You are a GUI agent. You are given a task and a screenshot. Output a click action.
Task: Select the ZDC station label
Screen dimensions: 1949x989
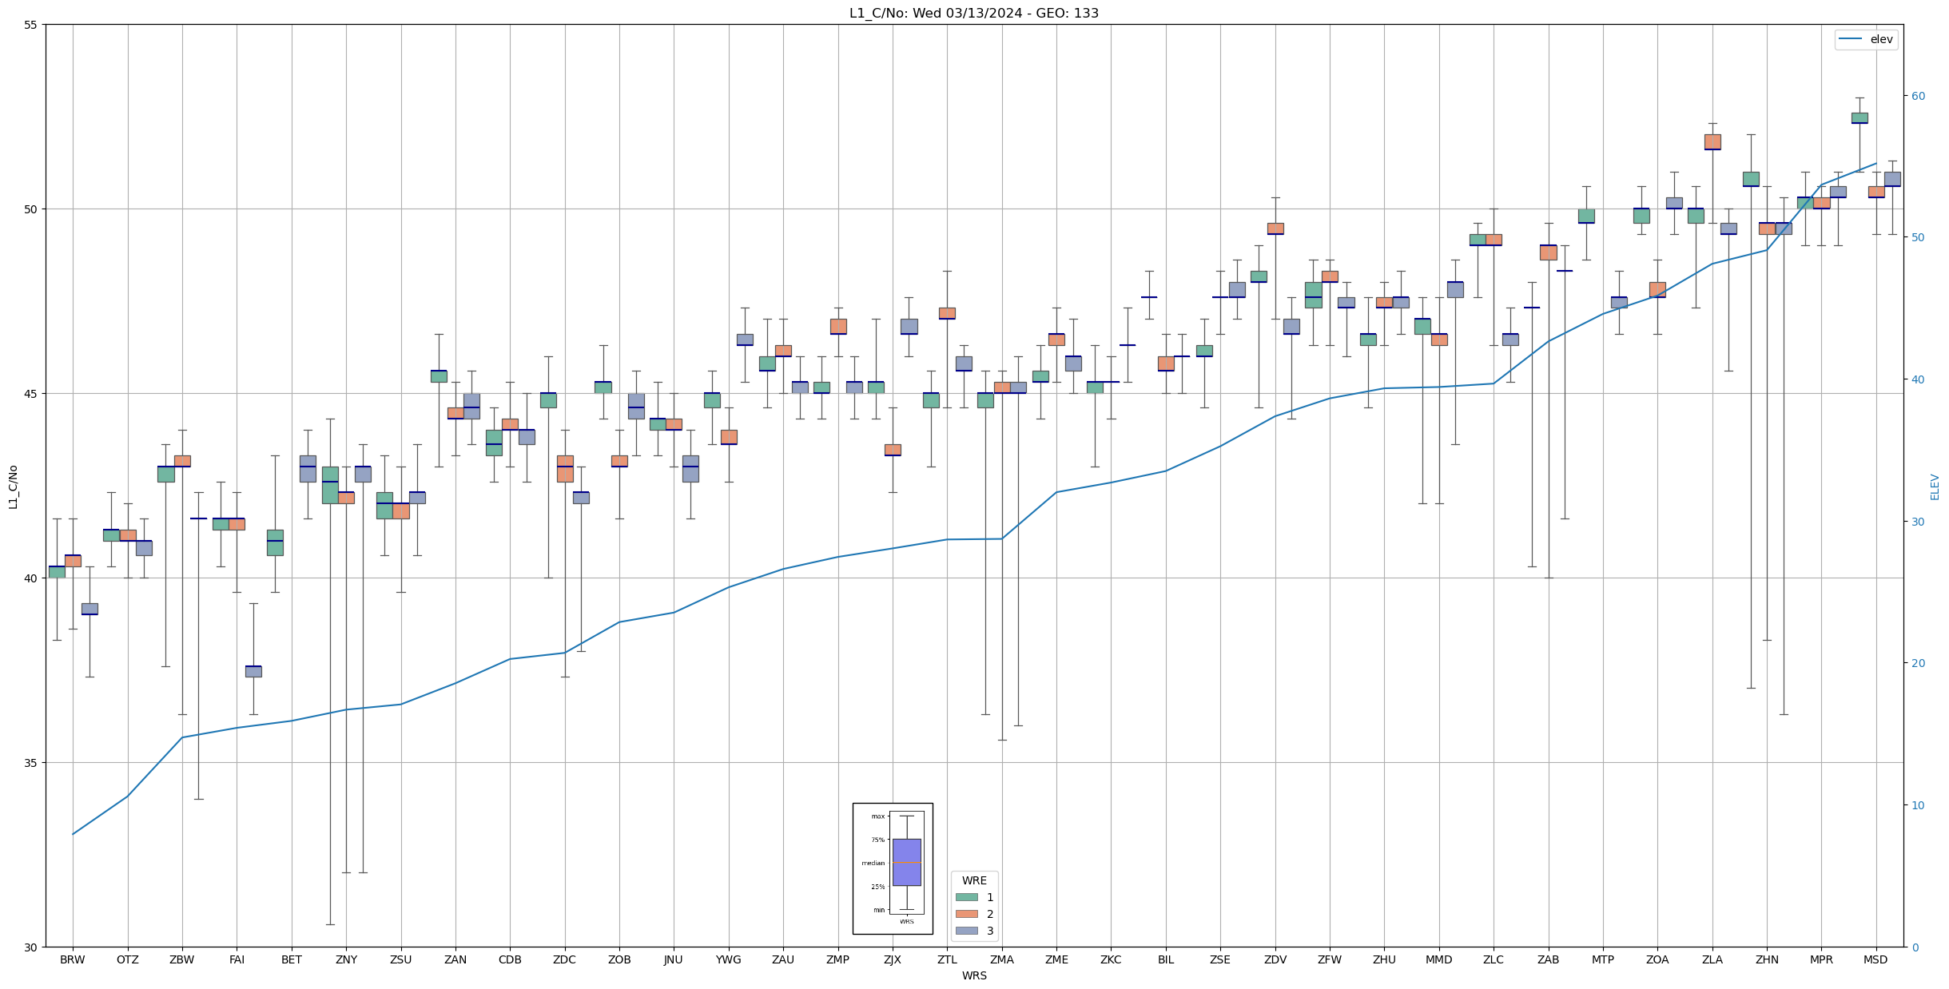click(x=565, y=960)
